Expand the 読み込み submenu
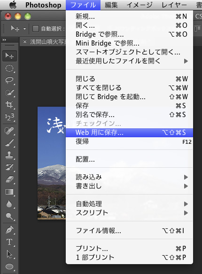 [x=129, y=177]
